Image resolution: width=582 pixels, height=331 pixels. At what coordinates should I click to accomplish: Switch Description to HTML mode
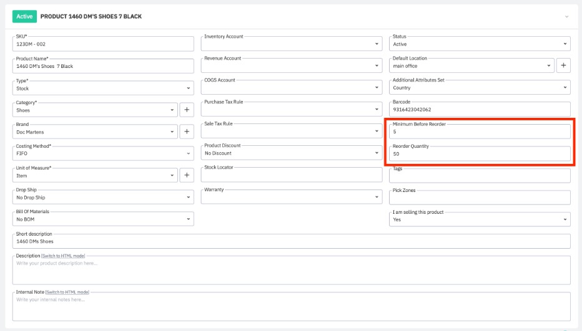click(63, 256)
